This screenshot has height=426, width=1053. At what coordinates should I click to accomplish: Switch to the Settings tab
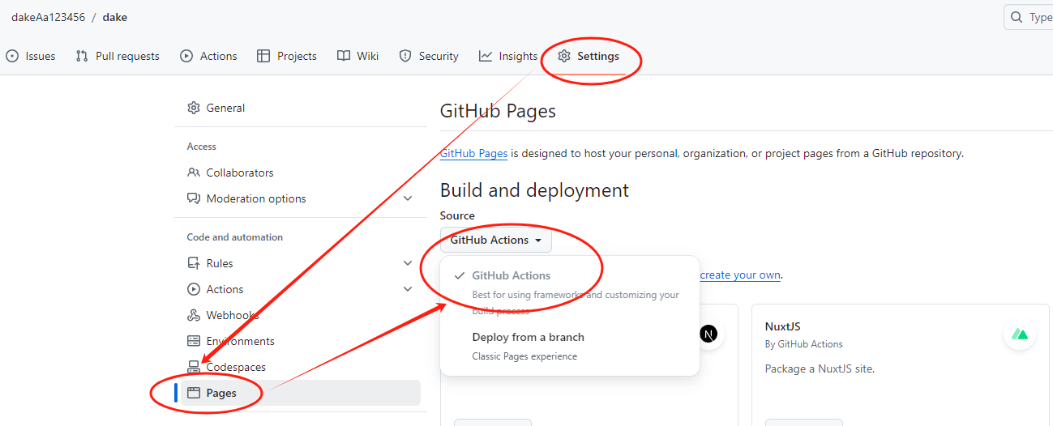[x=589, y=56]
